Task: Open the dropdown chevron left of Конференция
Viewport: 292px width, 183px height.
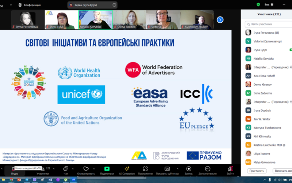Action: click(x=11, y=5)
